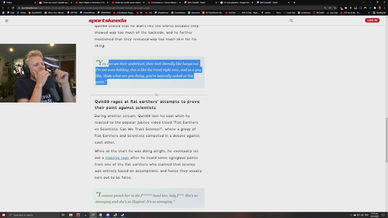Open the browser extensions puzzle icon
Image resolution: width=388 pixels, height=218 pixels.
[375, 8]
